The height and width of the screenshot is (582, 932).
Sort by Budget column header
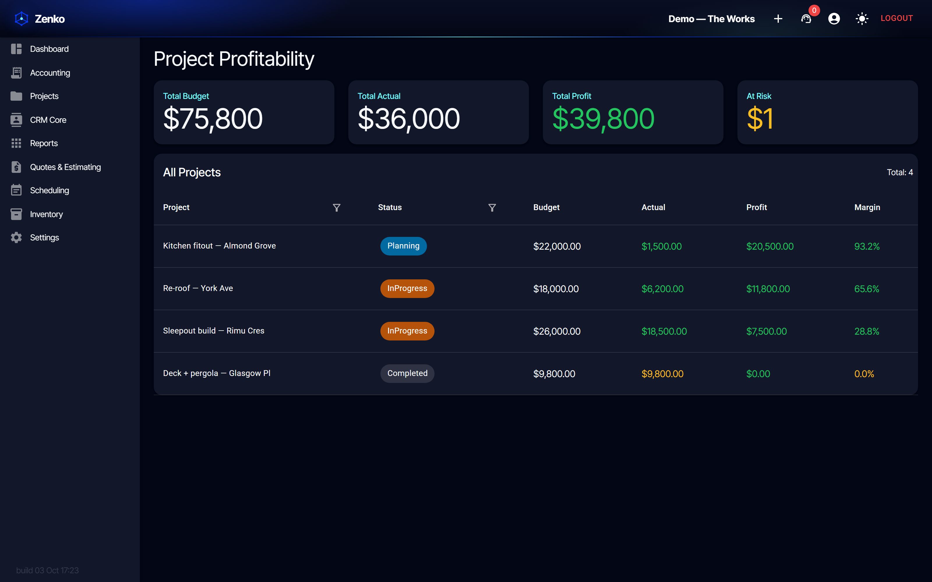tap(546, 207)
